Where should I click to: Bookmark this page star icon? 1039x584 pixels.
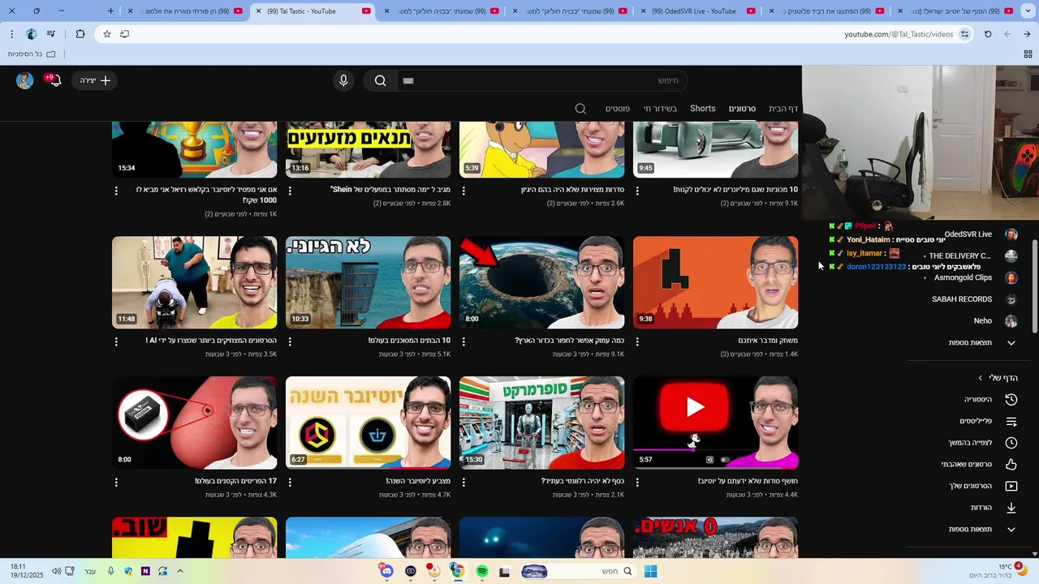pos(106,34)
